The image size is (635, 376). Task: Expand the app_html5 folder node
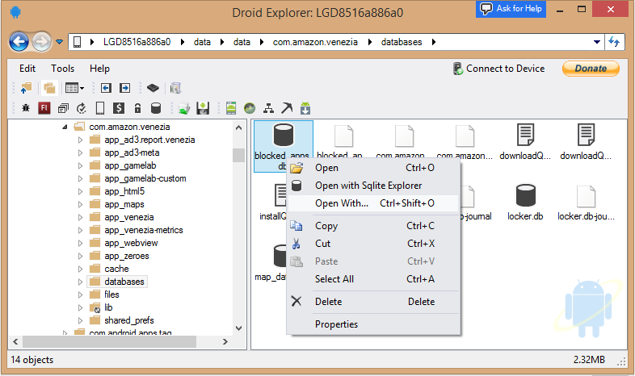[80, 192]
